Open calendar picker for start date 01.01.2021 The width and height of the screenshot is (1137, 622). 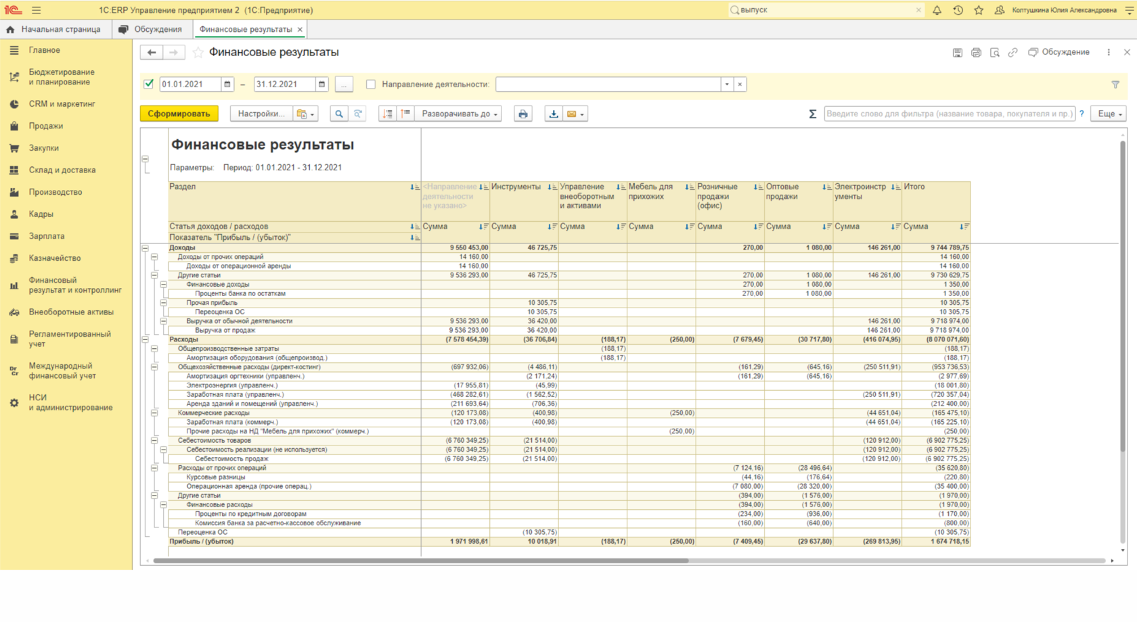(227, 85)
